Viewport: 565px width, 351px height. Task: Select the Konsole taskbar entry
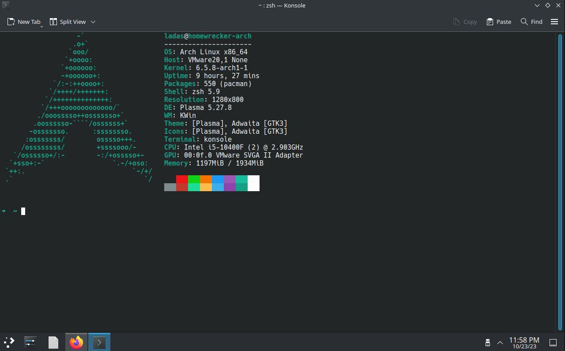pos(99,342)
